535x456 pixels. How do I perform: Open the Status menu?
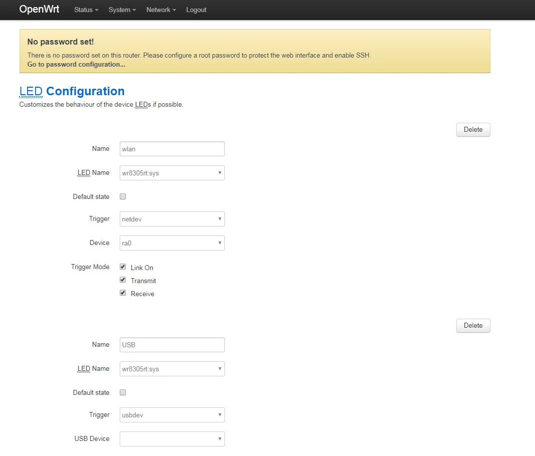86,10
